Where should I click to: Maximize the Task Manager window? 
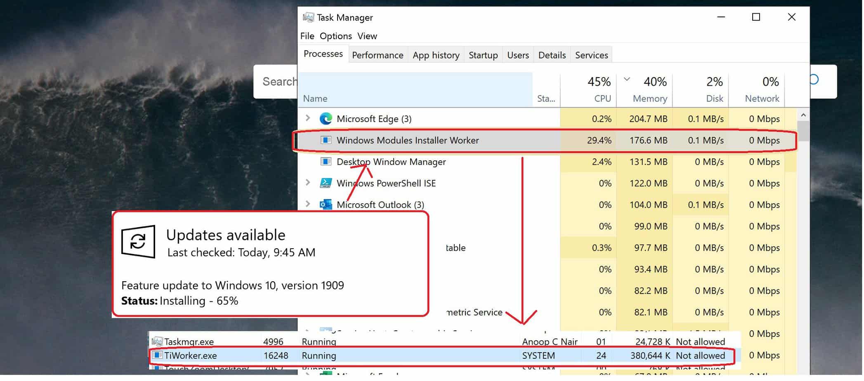756,17
